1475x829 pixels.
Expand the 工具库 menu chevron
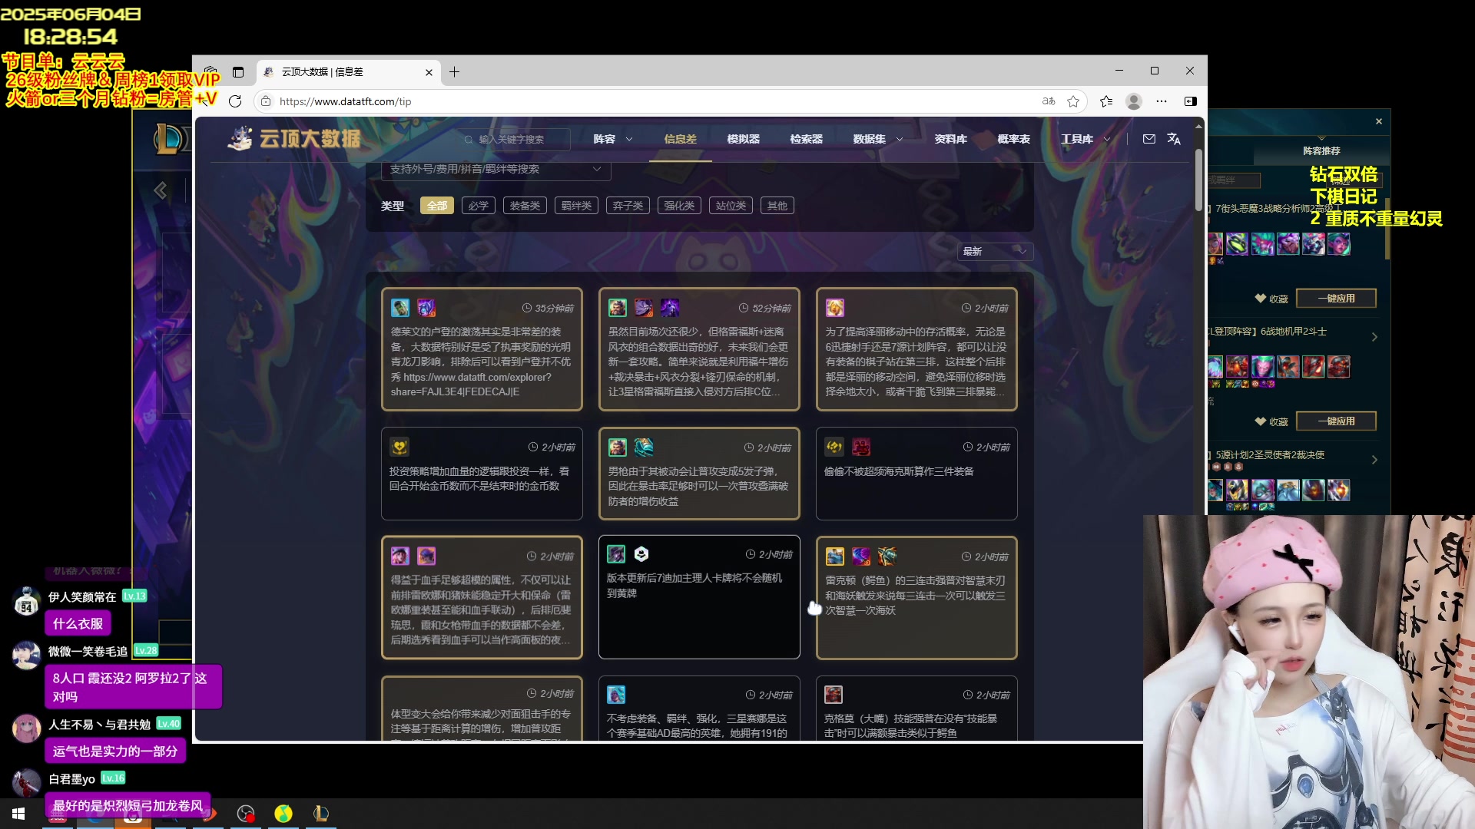(1107, 139)
